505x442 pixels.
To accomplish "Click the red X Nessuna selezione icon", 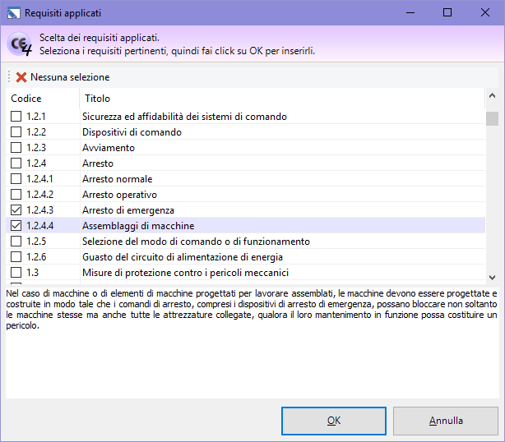I will (21, 77).
